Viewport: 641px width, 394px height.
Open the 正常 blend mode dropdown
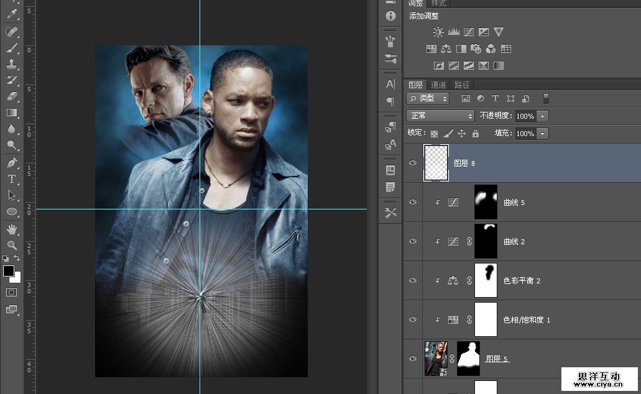pyautogui.click(x=440, y=116)
